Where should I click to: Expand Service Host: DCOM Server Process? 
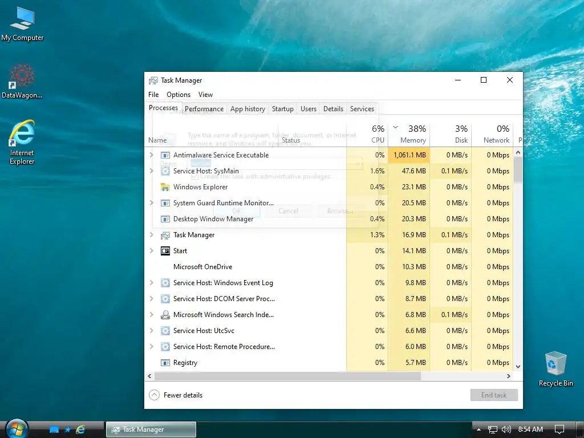click(x=151, y=299)
